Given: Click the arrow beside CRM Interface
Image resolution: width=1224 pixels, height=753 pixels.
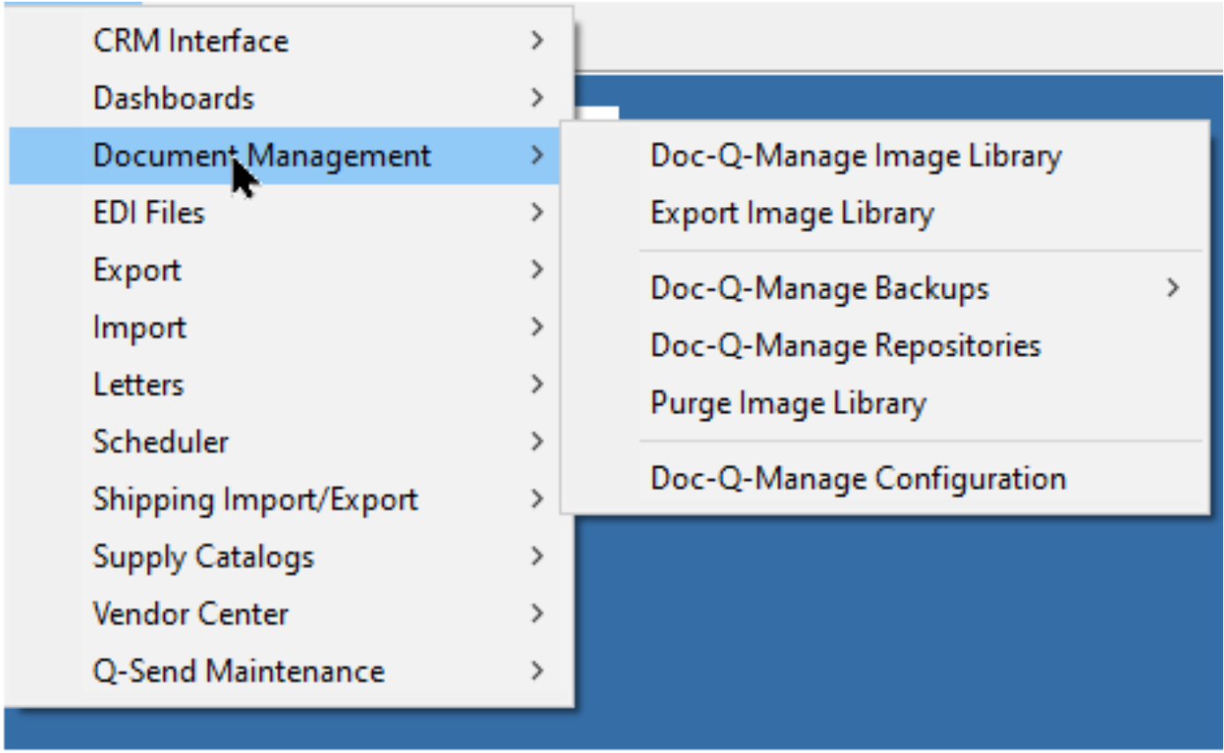Looking at the screenshot, I should (x=537, y=41).
